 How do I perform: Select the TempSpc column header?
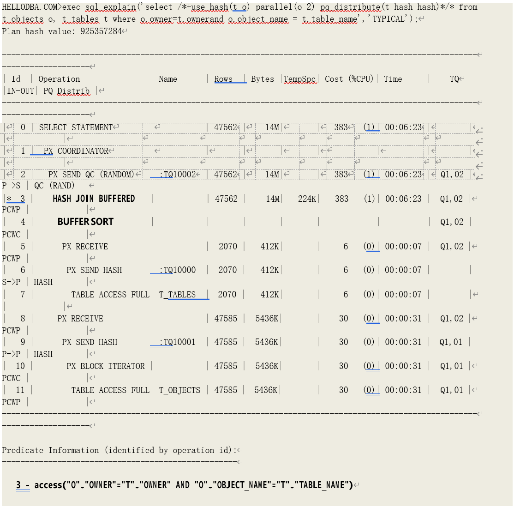coord(299,79)
